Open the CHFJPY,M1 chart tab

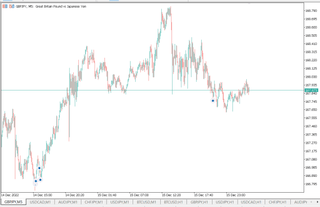point(94,202)
